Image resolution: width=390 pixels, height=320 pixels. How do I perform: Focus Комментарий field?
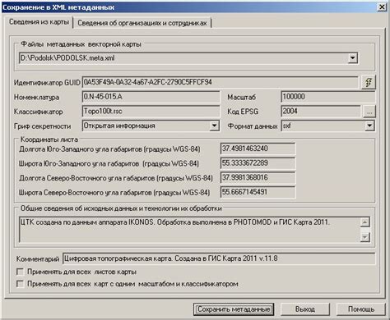pos(219,258)
